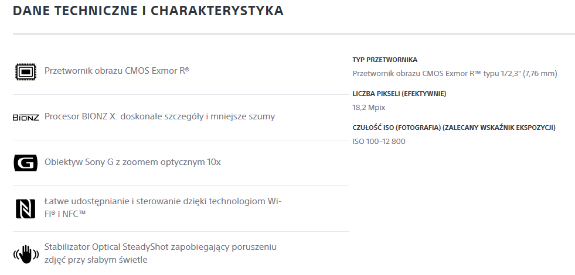Click the SteadyShot hand stabilizer icon
This screenshot has width=575, height=275.
click(26, 255)
